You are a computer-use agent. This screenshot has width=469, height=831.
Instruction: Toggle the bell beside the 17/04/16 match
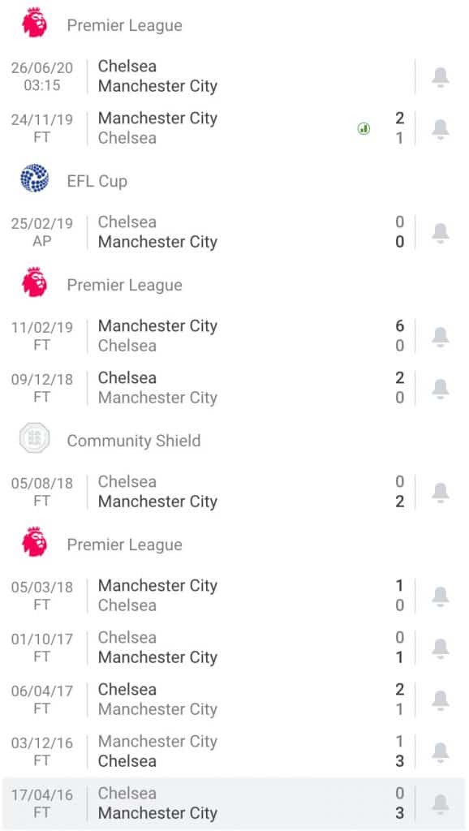click(440, 803)
